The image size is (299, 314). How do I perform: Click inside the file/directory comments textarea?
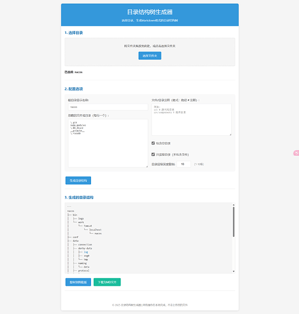pos(192,120)
